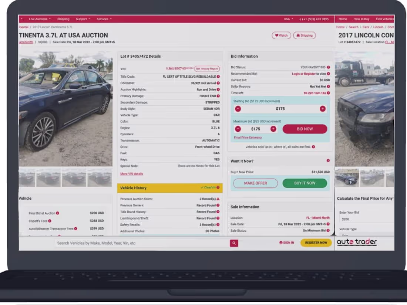Image resolution: width=407 pixels, height=305 pixels.
Task: Click the vehicle search input field
Action: (142, 243)
